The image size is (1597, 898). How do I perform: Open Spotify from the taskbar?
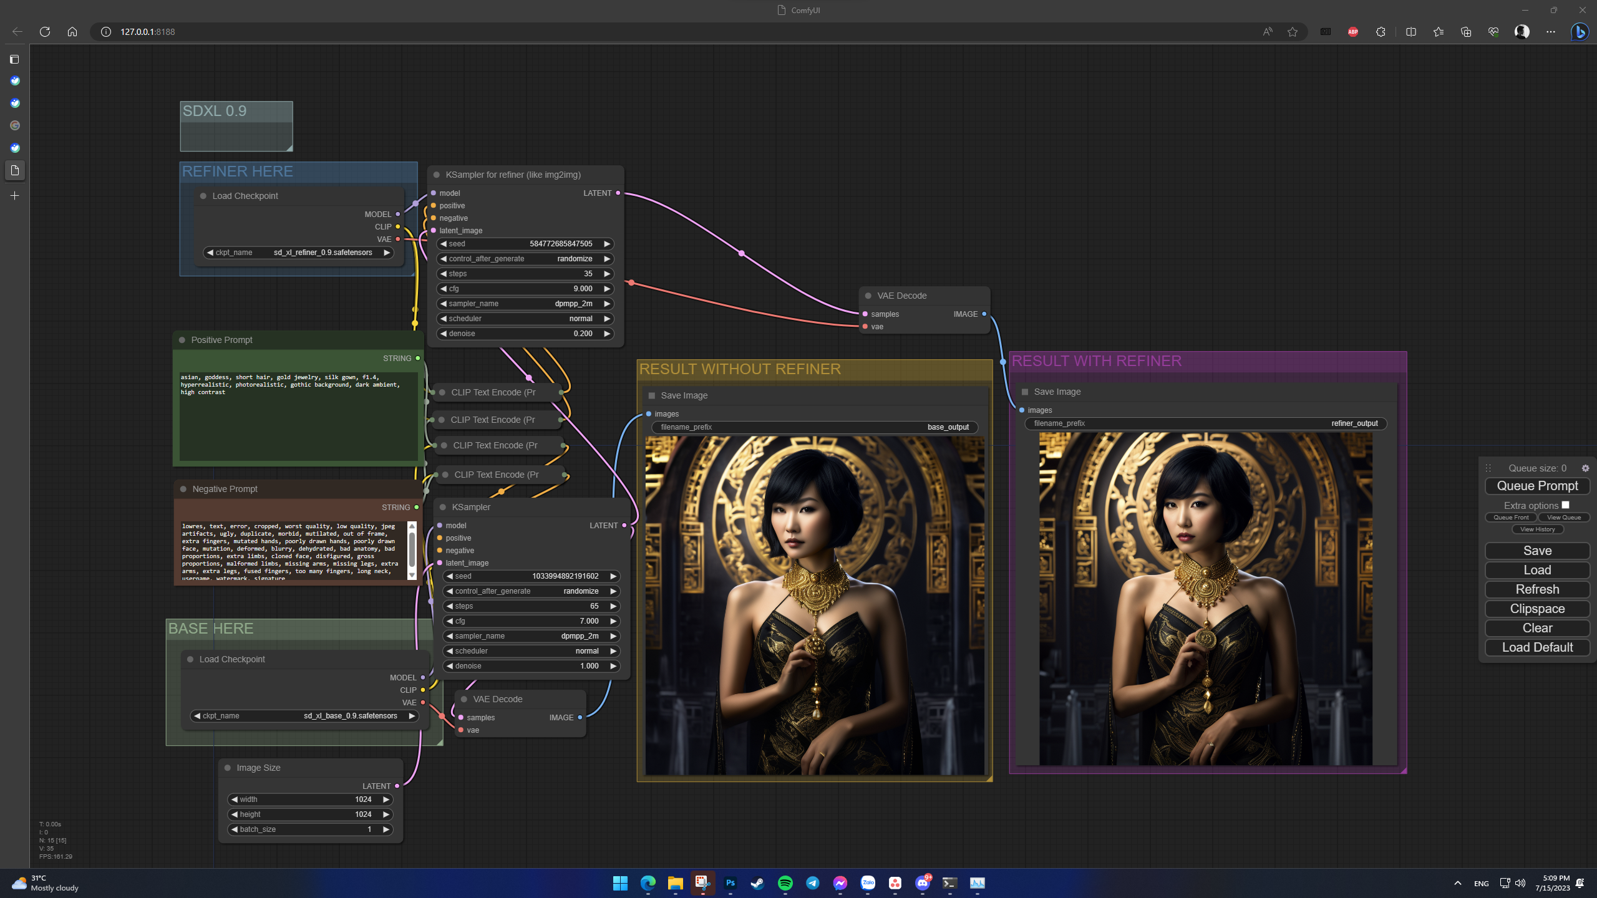coord(785,883)
